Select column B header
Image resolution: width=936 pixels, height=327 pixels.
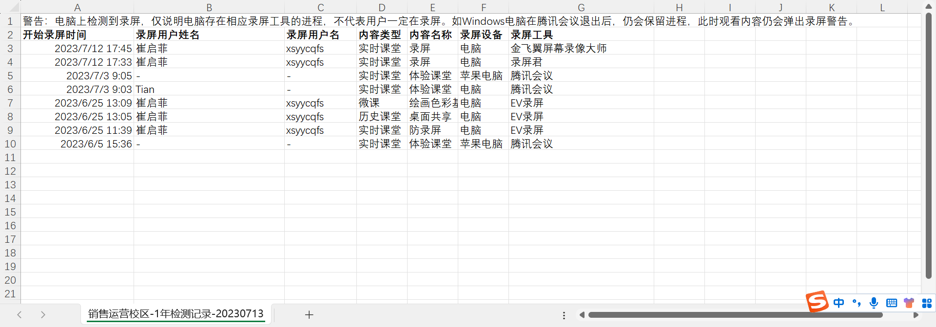coord(209,7)
